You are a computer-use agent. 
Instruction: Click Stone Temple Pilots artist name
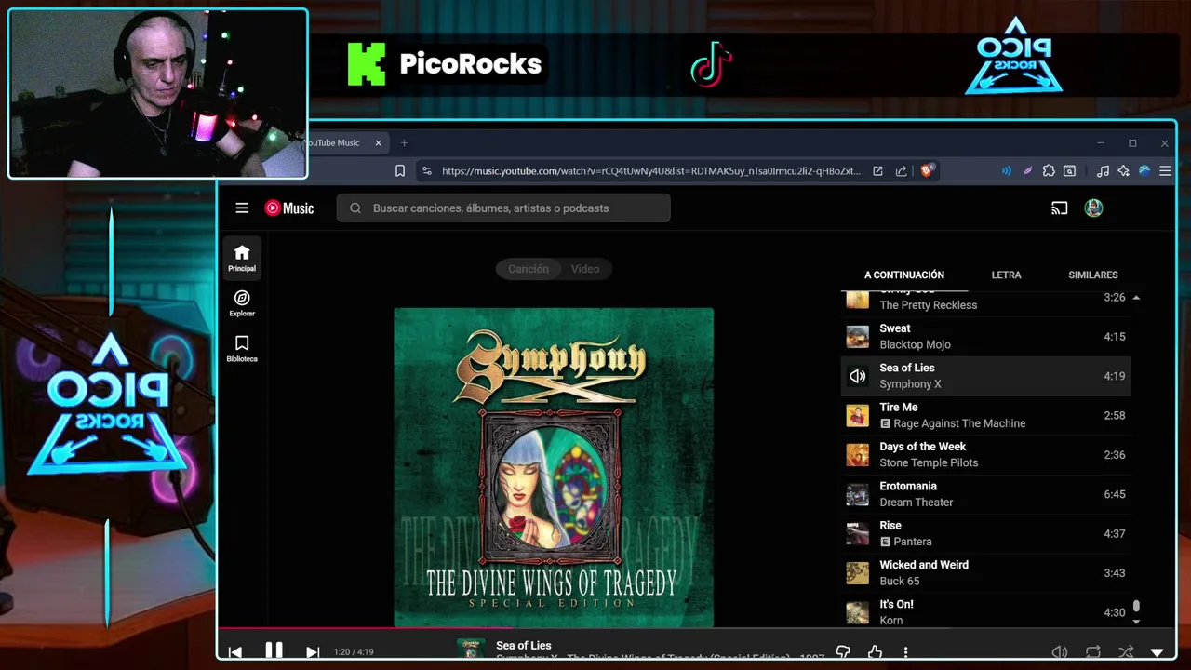click(x=929, y=462)
